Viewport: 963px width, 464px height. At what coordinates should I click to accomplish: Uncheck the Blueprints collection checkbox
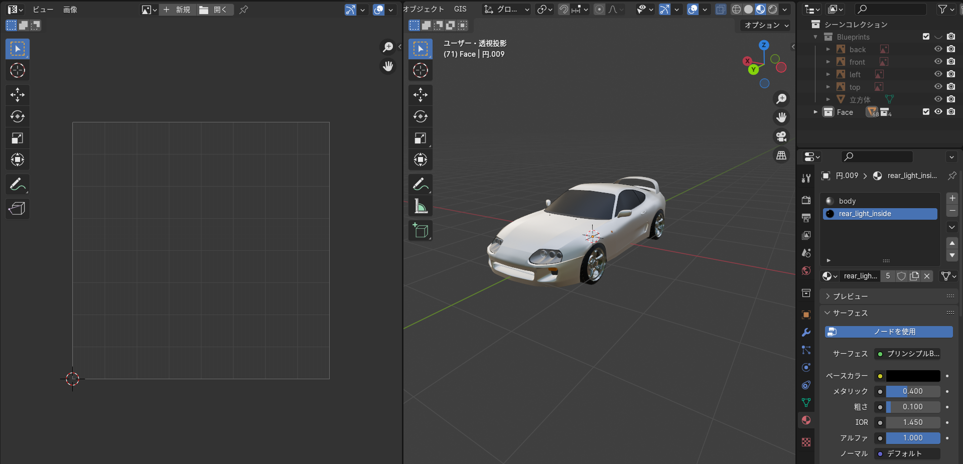tap(926, 37)
